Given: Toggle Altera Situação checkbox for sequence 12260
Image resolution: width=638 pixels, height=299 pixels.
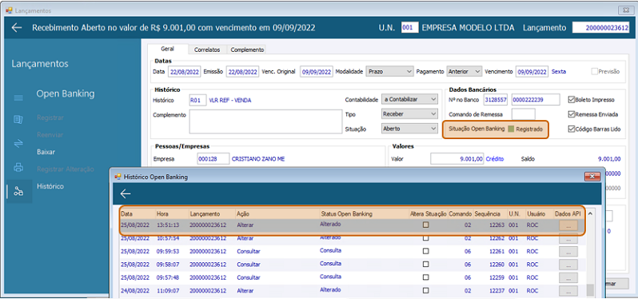Looking at the screenshot, I should pyautogui.click(x=425, y=264).
